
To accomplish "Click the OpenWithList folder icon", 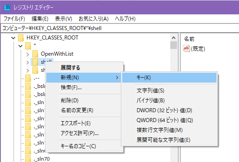I will click(35, 54).
